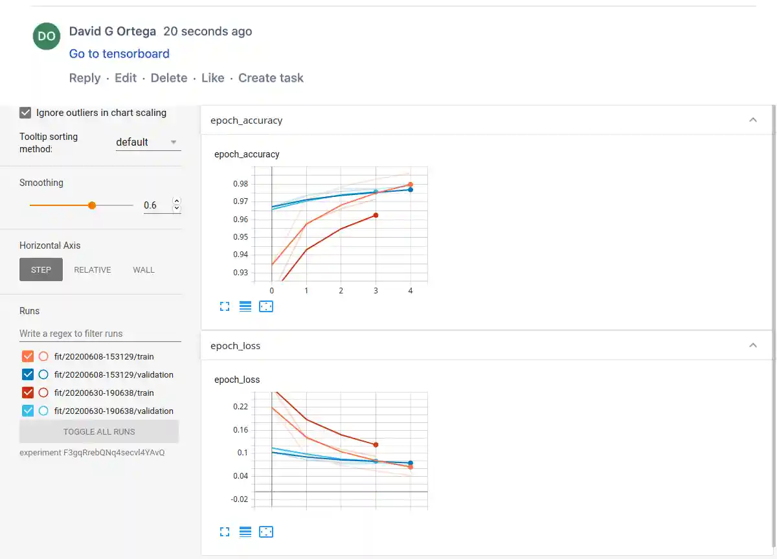Uncheck the fit/20200630-190638/validation run
This screenshot has height=559, width=777.
coord(27,410)
